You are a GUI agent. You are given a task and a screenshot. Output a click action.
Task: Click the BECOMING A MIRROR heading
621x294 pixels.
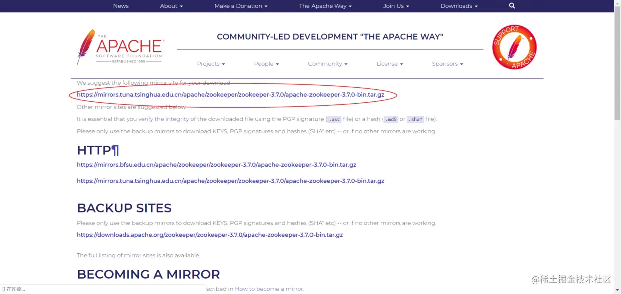[x=148, y=274]
